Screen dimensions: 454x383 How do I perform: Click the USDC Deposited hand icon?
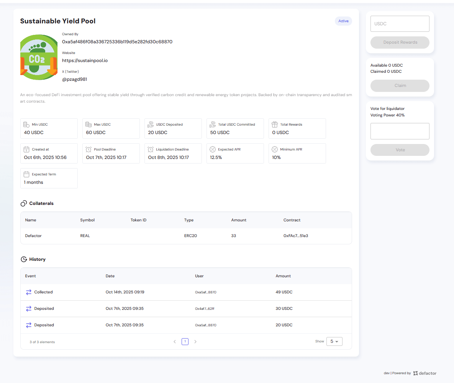pyautogui.click(x=151, y=124)
